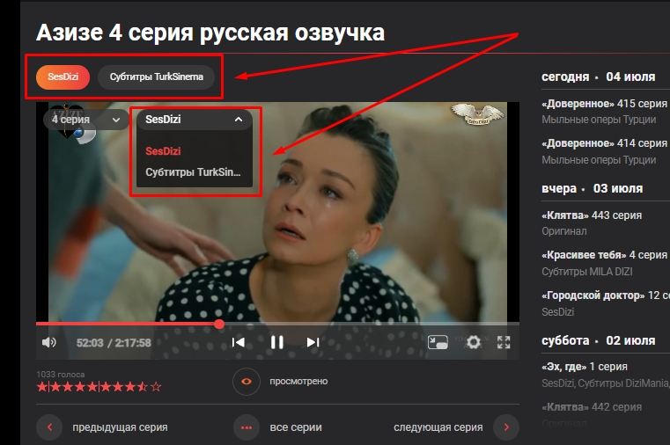Mute the video with the volume icon
This screenshot has width=670, height=445.
(x=49, y=342)
